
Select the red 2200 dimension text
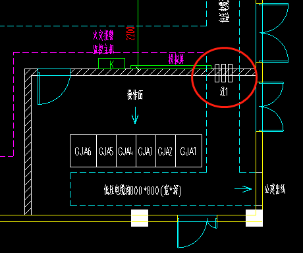click(x=130, y=33)
